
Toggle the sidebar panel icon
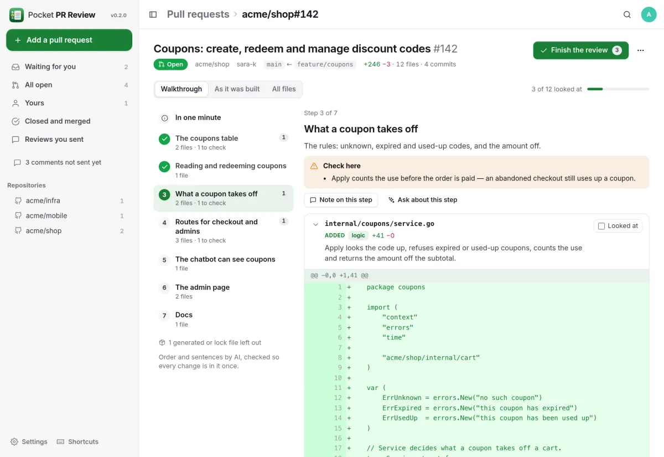pyautogui.click(x=153, y=14)
